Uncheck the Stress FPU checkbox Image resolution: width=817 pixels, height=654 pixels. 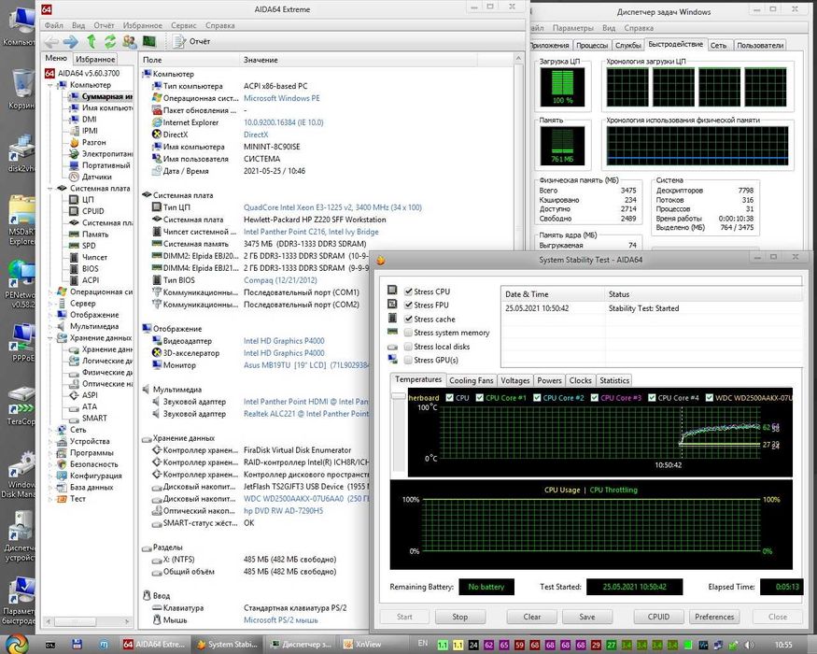click(x=410, y=306)
